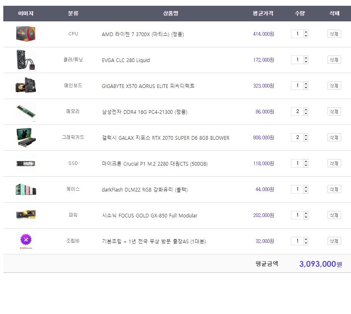This screenshot has width=351, height=314.
Task: Delete the darkFlash DLM22 case row
Action: click(334, 189)
